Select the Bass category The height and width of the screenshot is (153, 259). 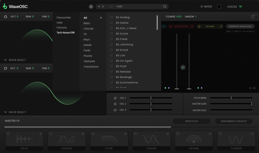click(87, 23)
